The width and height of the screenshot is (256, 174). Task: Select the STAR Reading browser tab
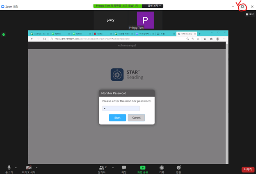tap(187, 34)
